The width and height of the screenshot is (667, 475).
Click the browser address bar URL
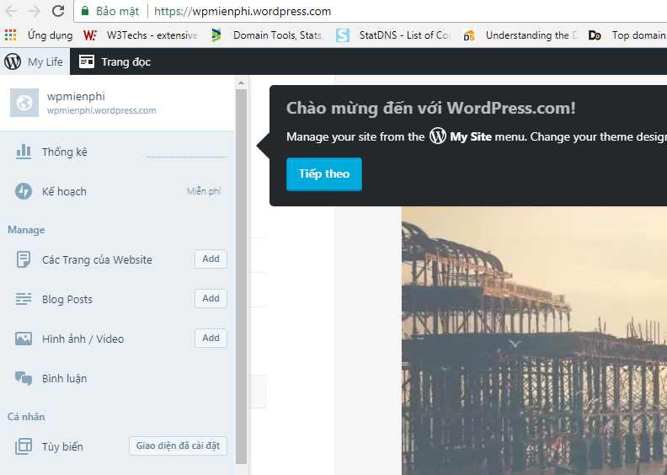[x=243, y=11]
